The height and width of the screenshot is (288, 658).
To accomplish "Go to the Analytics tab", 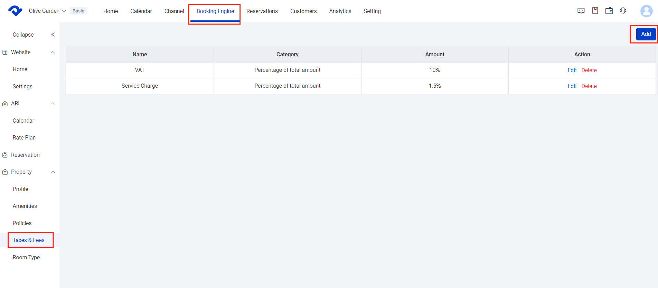I will pos(340,11).
